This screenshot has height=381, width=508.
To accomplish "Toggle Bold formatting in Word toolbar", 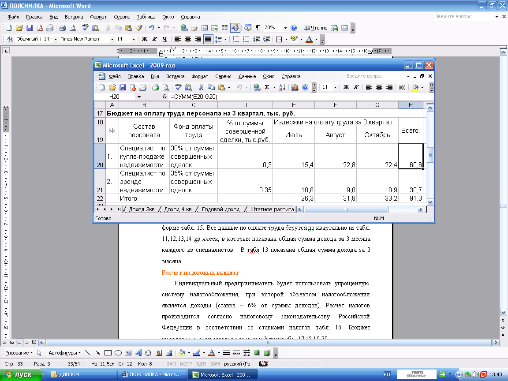I will coord(144,39).
